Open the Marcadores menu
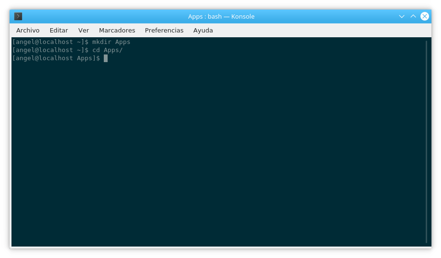Screen dimensions: 441x258 coord(117,31)
